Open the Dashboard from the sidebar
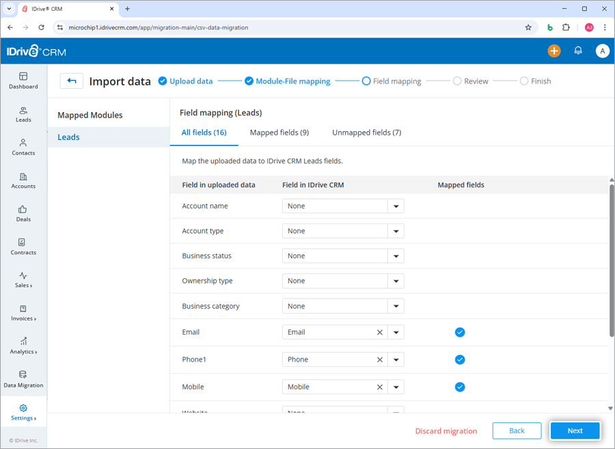 pyautogui.click(x=23, y=81)
